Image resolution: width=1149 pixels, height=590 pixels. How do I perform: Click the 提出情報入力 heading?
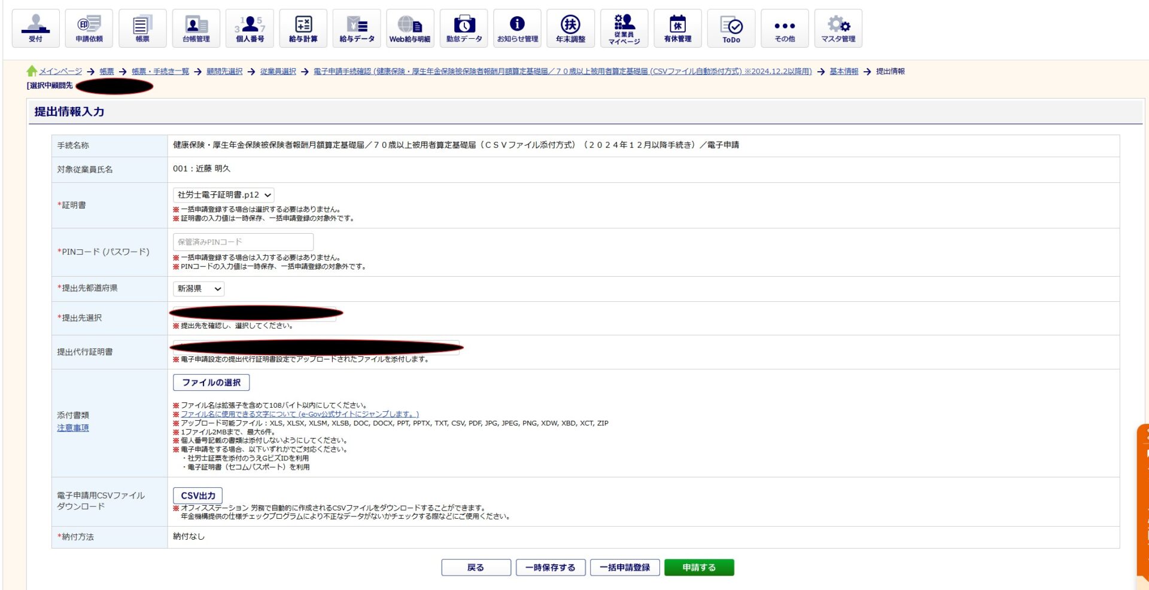pos(69,112)
